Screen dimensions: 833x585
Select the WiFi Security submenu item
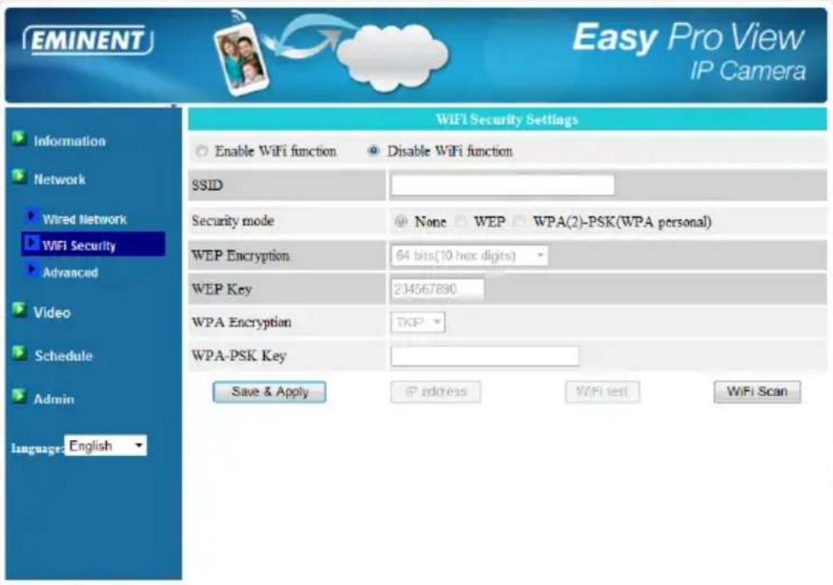click(x=94, y=244)
